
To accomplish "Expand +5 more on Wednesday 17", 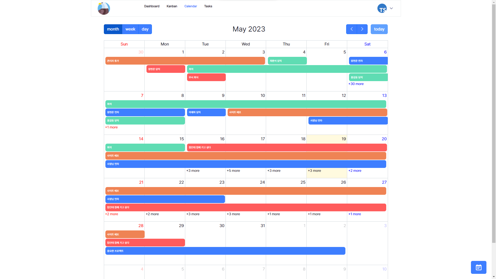I will click(233, 171).
